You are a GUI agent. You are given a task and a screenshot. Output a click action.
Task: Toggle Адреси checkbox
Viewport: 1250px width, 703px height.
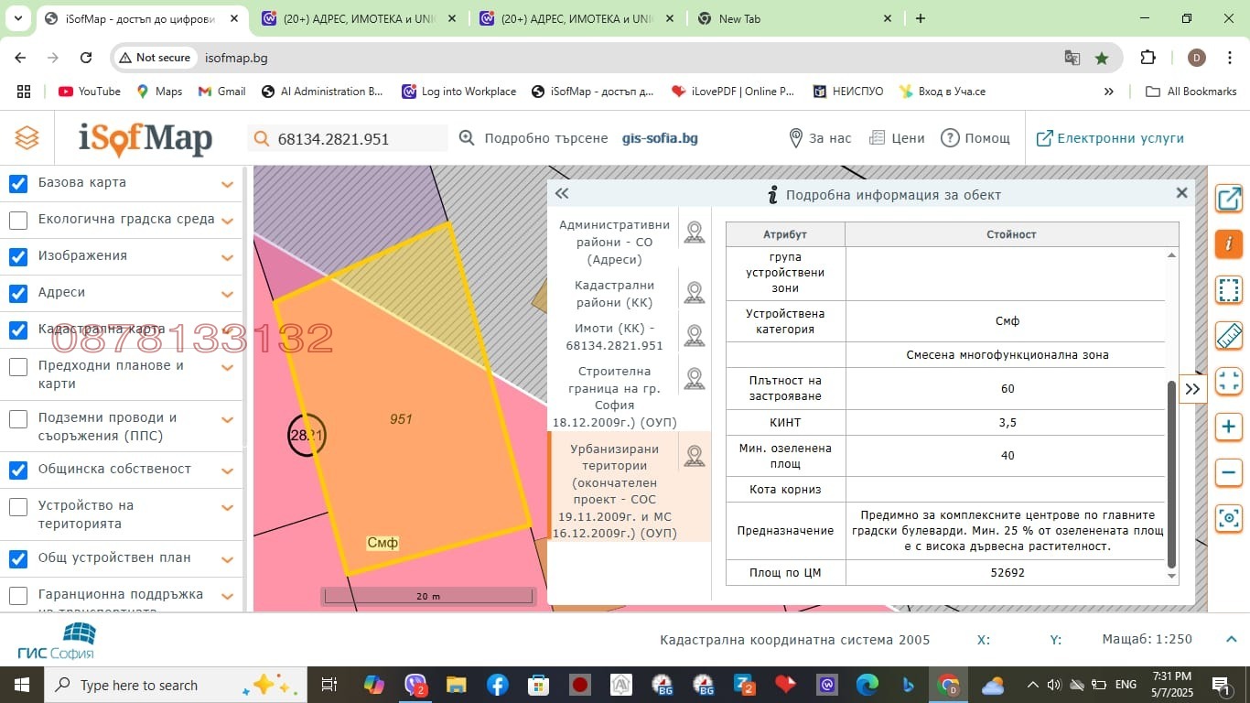[18, 294]
